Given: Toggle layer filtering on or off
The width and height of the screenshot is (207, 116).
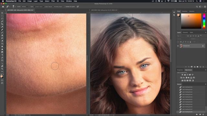Looking at the screenshot, I should click(x=201, y=35).
